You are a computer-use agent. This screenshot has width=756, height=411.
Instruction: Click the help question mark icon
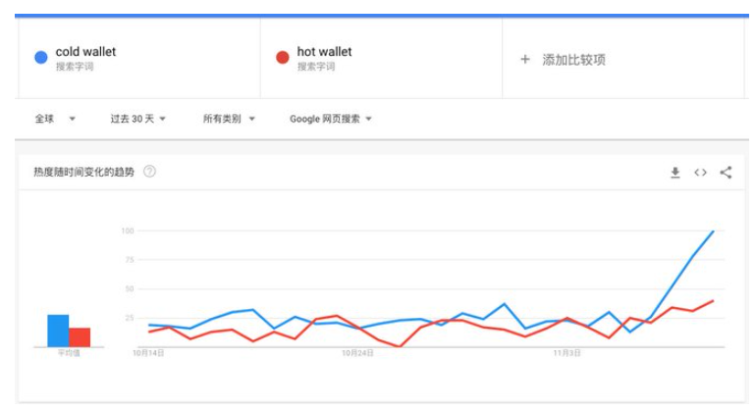coord(150,172)
